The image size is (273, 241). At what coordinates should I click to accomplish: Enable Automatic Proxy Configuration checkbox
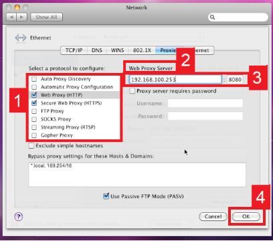[x=34, y=87]
